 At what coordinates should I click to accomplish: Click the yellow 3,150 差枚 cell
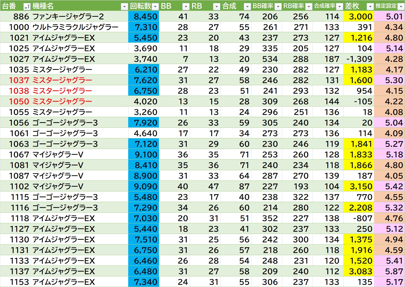tap(358, 186)
